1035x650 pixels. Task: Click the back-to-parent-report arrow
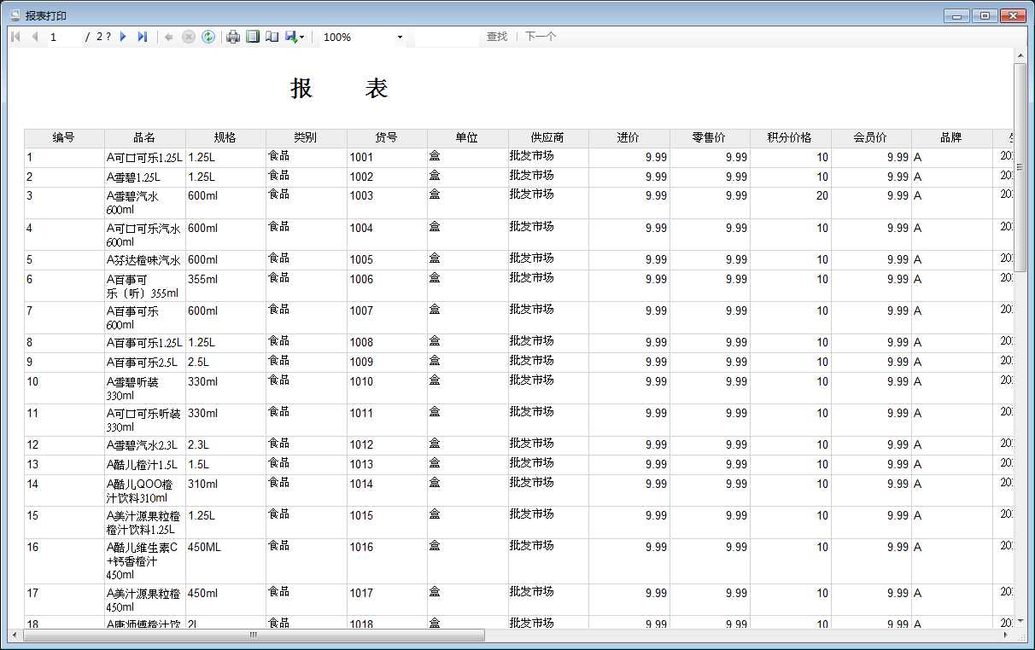tap(169, 37)
